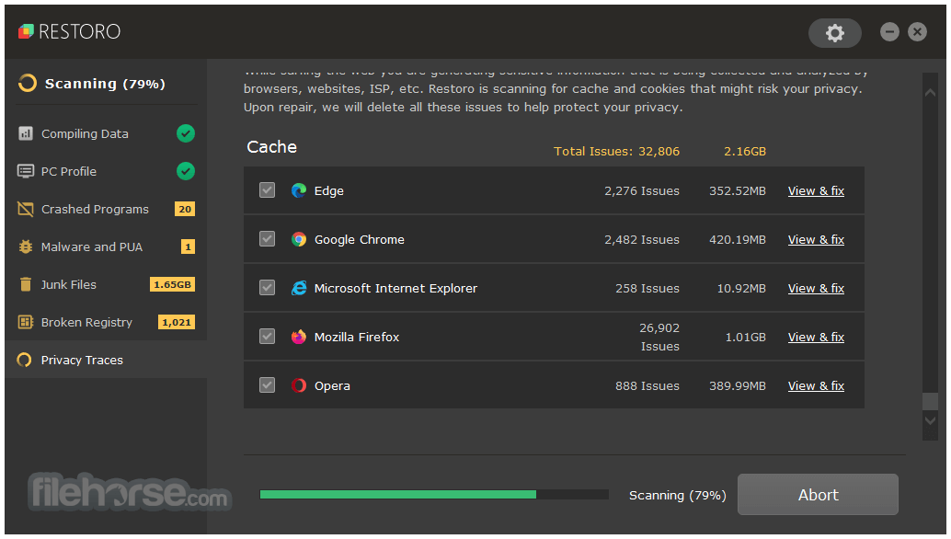Open the Malware and PUA section
951x539 pixels.
(x=106, y=247)
